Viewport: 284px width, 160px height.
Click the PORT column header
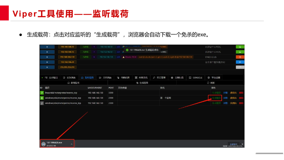click(x=111, y=88)
